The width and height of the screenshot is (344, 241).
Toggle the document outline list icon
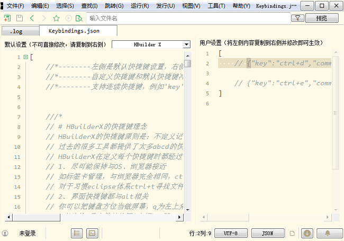tap(77, 233)
